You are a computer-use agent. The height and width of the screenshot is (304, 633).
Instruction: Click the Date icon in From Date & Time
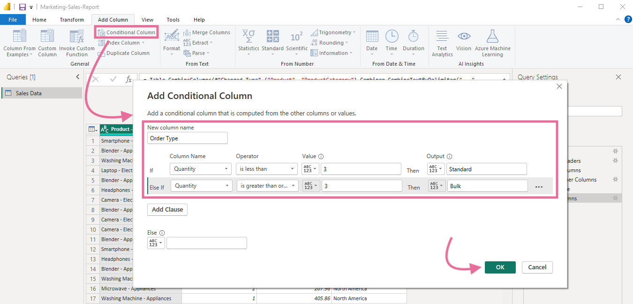click(372, 42)
